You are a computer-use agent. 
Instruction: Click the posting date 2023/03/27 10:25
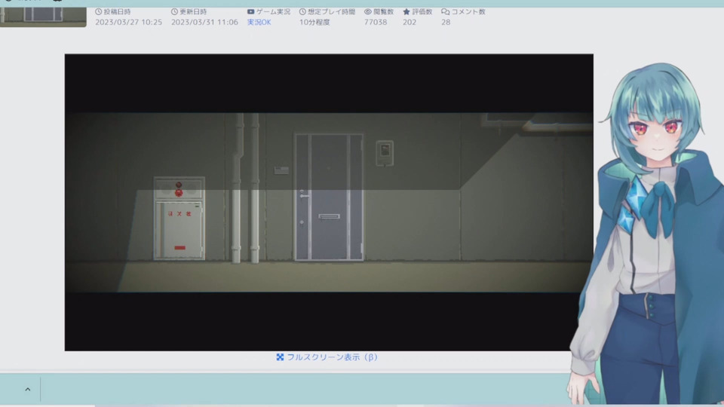point(128,22)
